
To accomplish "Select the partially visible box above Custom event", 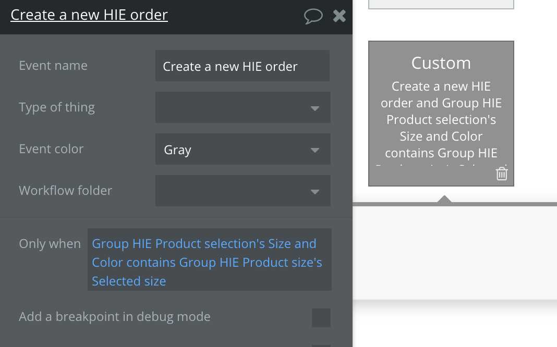I will coord(441,4).
